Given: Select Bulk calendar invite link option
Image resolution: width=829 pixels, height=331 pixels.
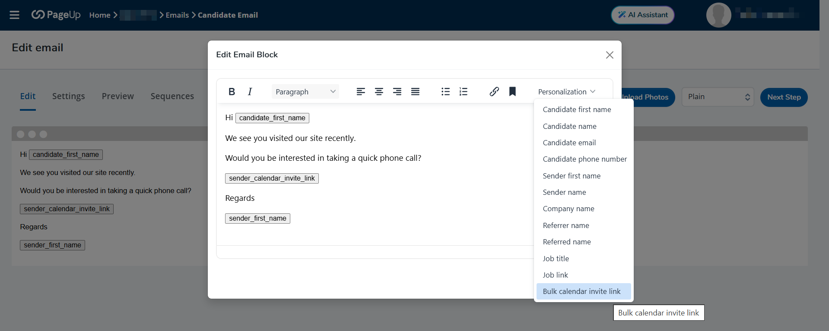Looking at the screenshot, I should (x=581, y=291).
